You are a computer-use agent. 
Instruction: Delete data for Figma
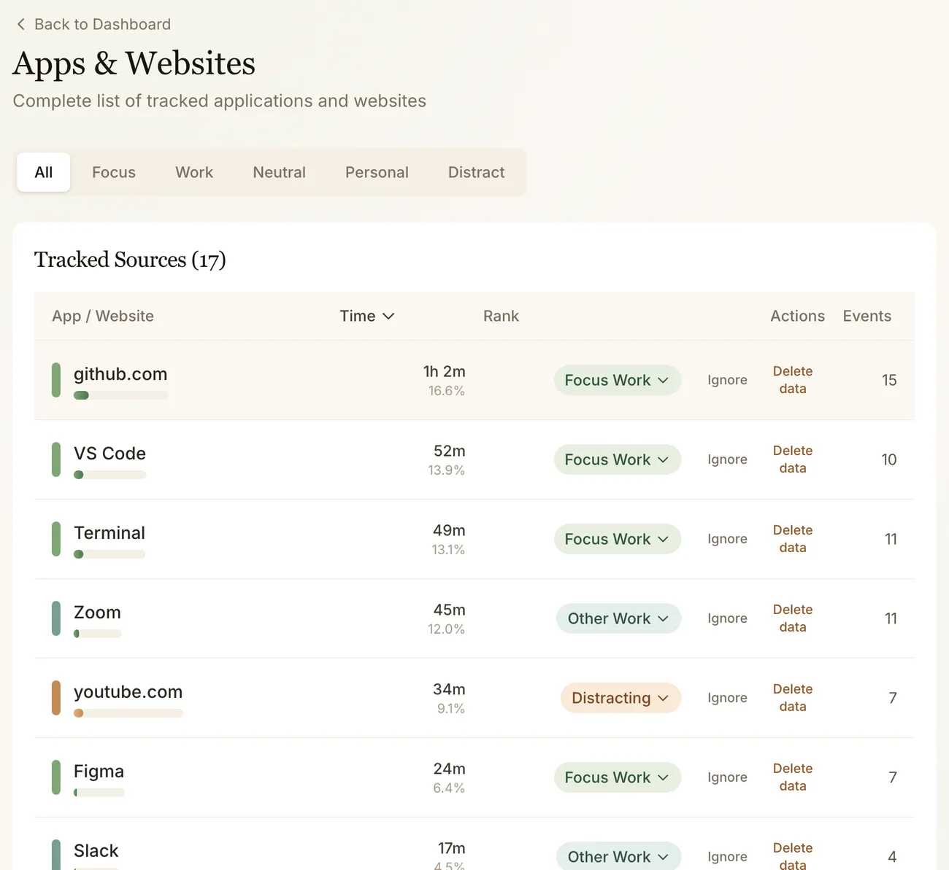793,777
